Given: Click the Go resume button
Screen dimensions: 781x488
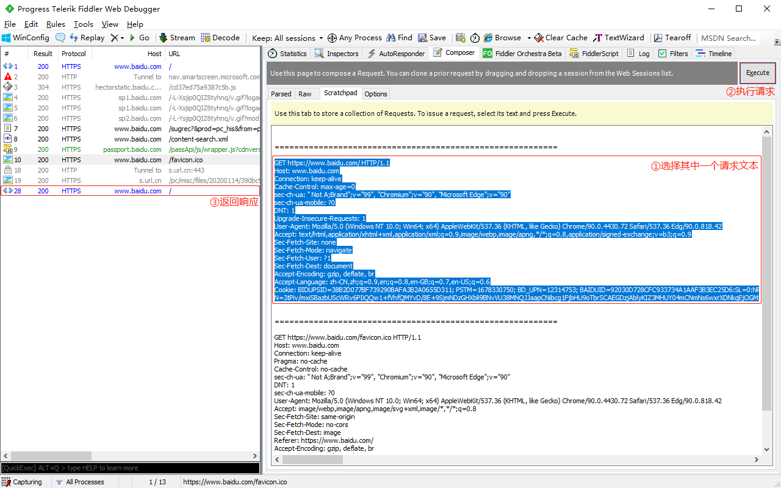Looking at the screenshot, I should click(139, 38).
